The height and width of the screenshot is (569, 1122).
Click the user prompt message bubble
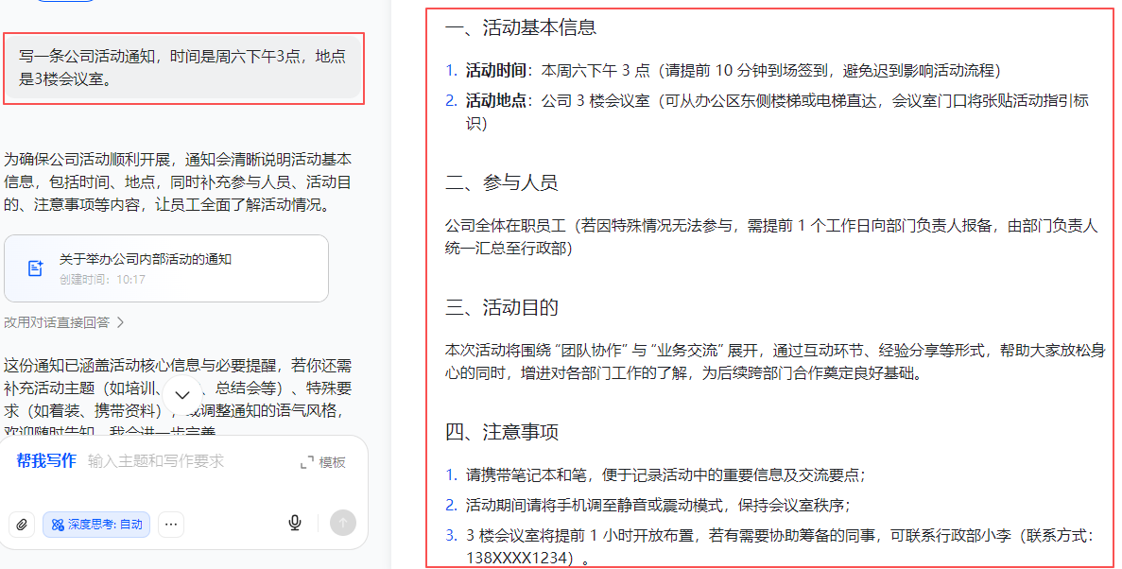183,68
